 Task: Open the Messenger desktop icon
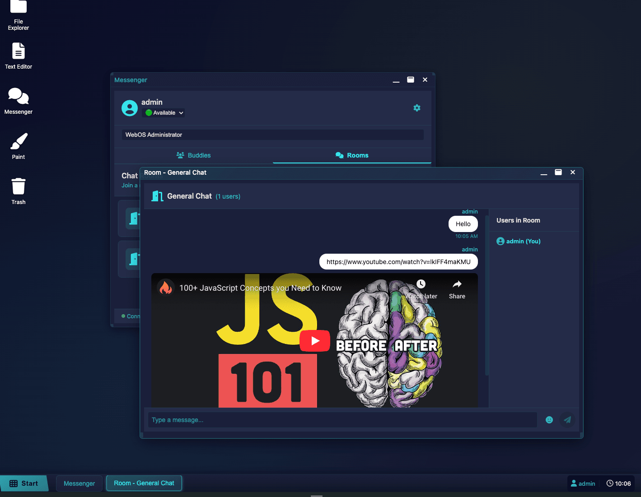pos(19,101)
